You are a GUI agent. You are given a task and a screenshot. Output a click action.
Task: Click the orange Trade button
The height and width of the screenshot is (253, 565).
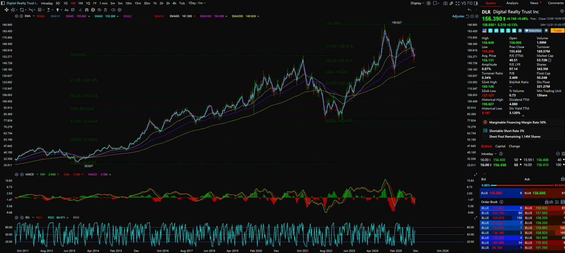tap(558, 31)
